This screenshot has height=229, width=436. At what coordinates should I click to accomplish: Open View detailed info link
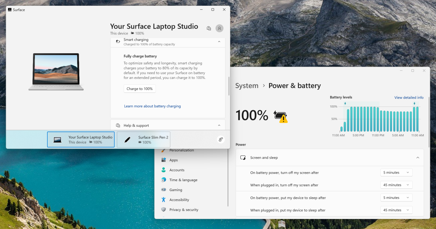click(409, 97)
